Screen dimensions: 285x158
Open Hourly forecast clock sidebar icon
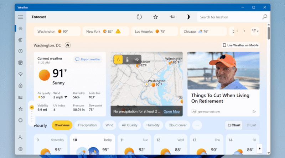(x=21, y=51)
